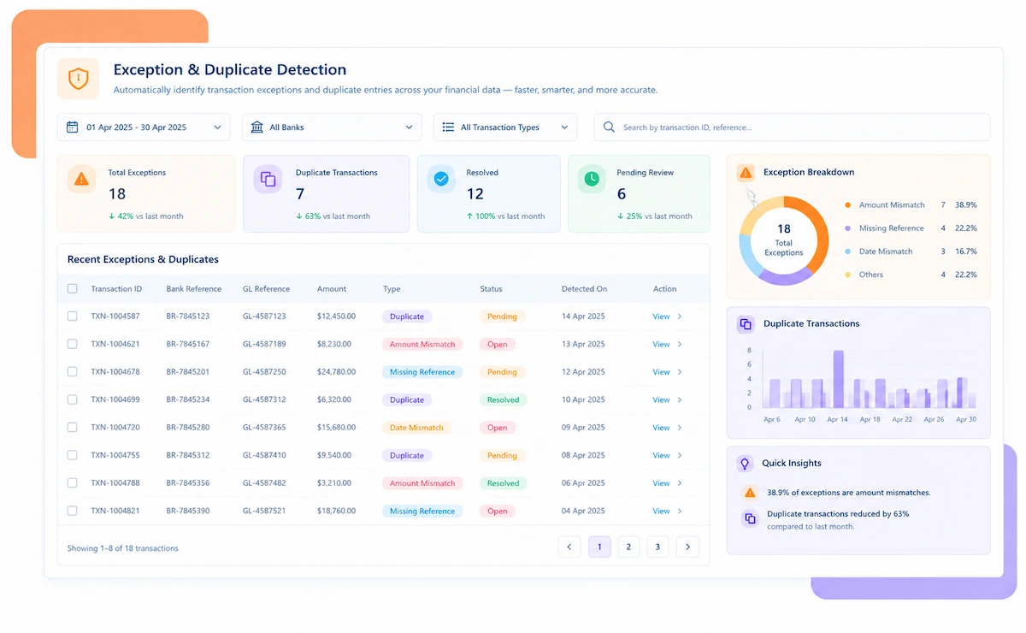1026x633 pixels.
Task: Open the date range dropdown
Action: (x=144, y=127)
